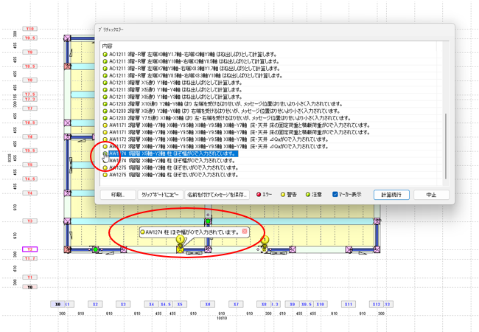This screenshot has width=479, height=332.
Task: Click the green 注意 legend icon
Action: tap(308, 195)
